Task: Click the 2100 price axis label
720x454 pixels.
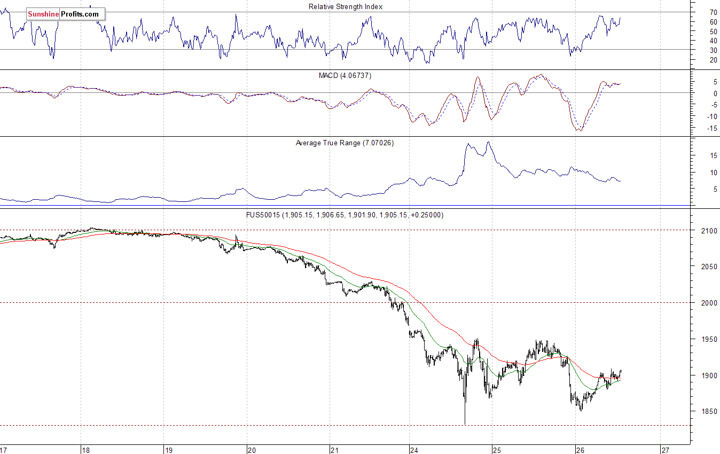Action: click(708, 231)
